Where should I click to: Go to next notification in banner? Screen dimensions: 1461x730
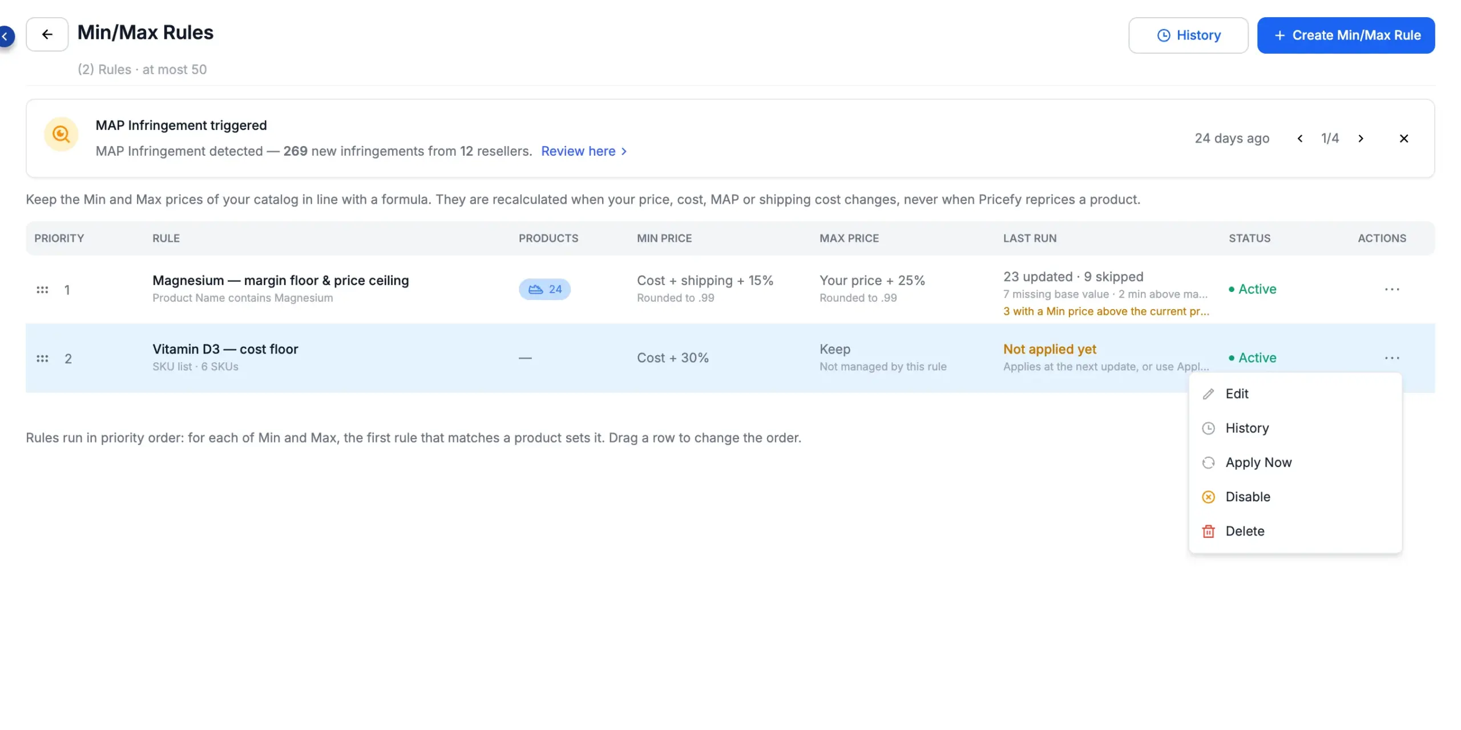[x=1361, y=139]
